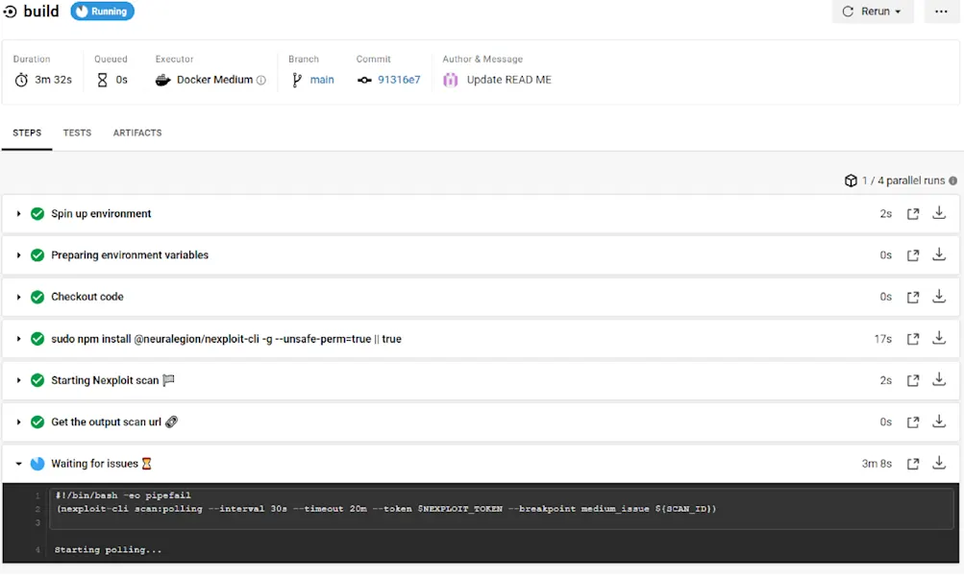
Task: Open external link for Spin up environment
Action: pos(912,213)
